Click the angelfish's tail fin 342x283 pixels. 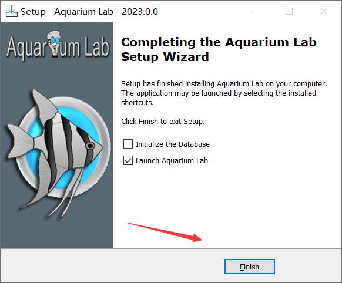pyautogui.click(x=21, y=141)
